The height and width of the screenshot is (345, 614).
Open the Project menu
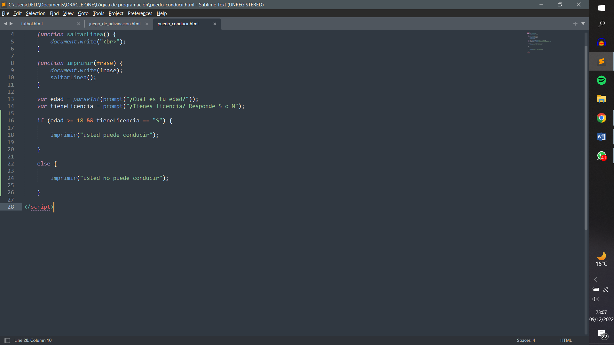(116, 13)
